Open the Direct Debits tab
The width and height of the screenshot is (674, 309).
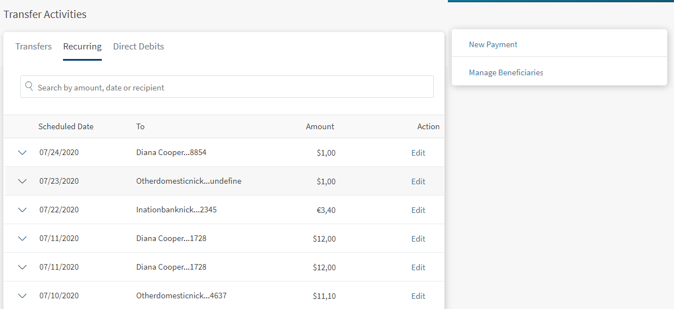click(x=138, y=47)
